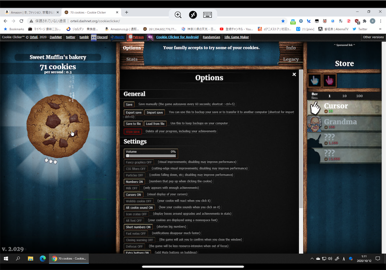The image size is (386, 270).
Task: Open the Info menu tab
Action: (x=291, y=48)
